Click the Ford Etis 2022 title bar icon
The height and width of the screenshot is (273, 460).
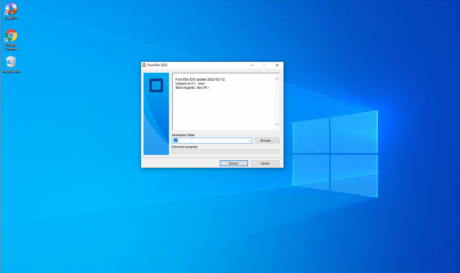144,65
